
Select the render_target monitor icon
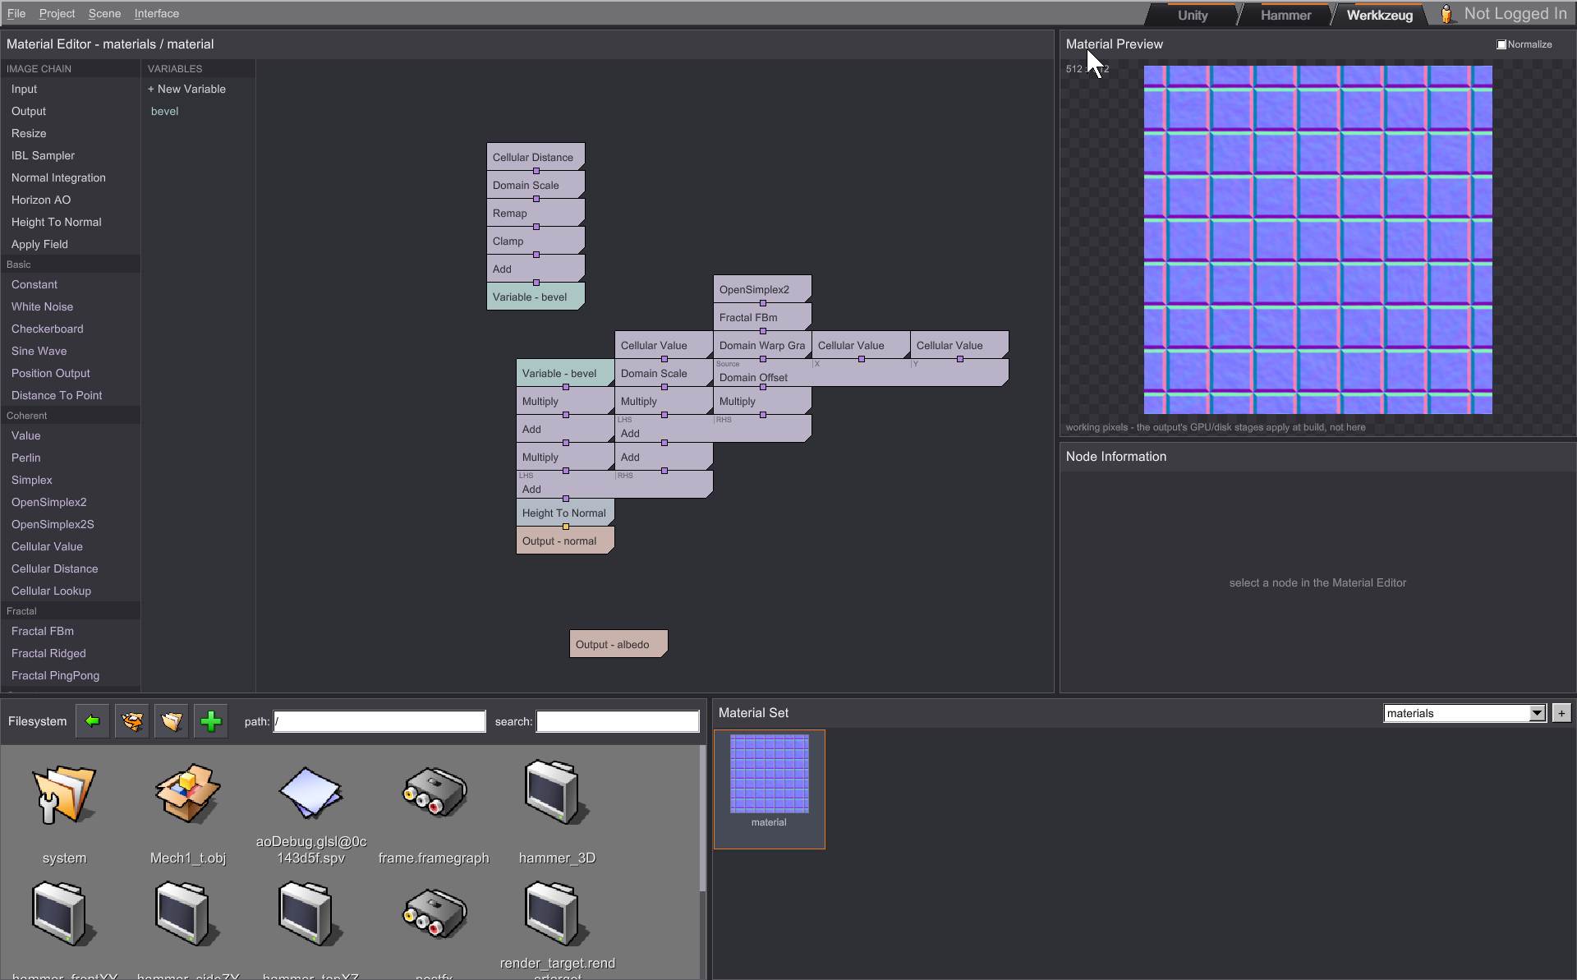click(557, 913)
